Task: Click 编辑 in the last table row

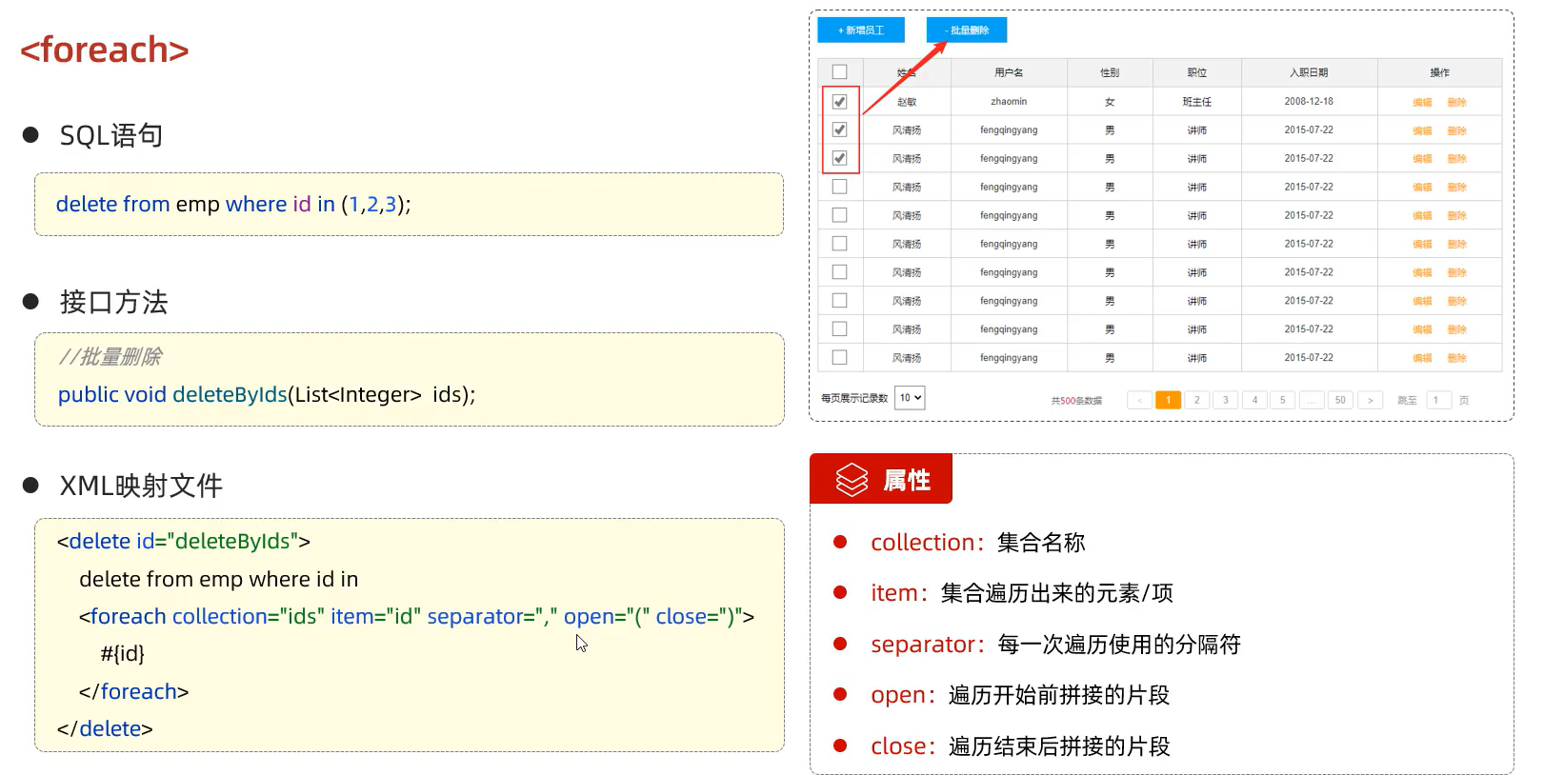Action: (1422, 358)
